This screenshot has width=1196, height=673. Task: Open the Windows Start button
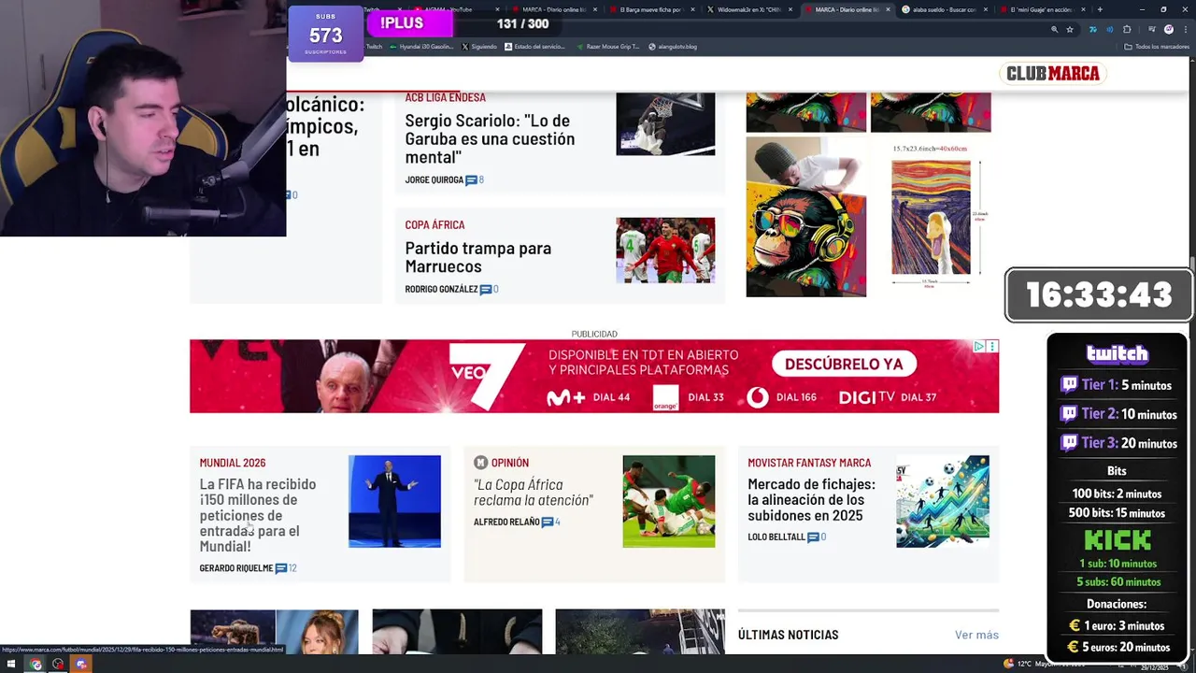click(x=12, y=665)
